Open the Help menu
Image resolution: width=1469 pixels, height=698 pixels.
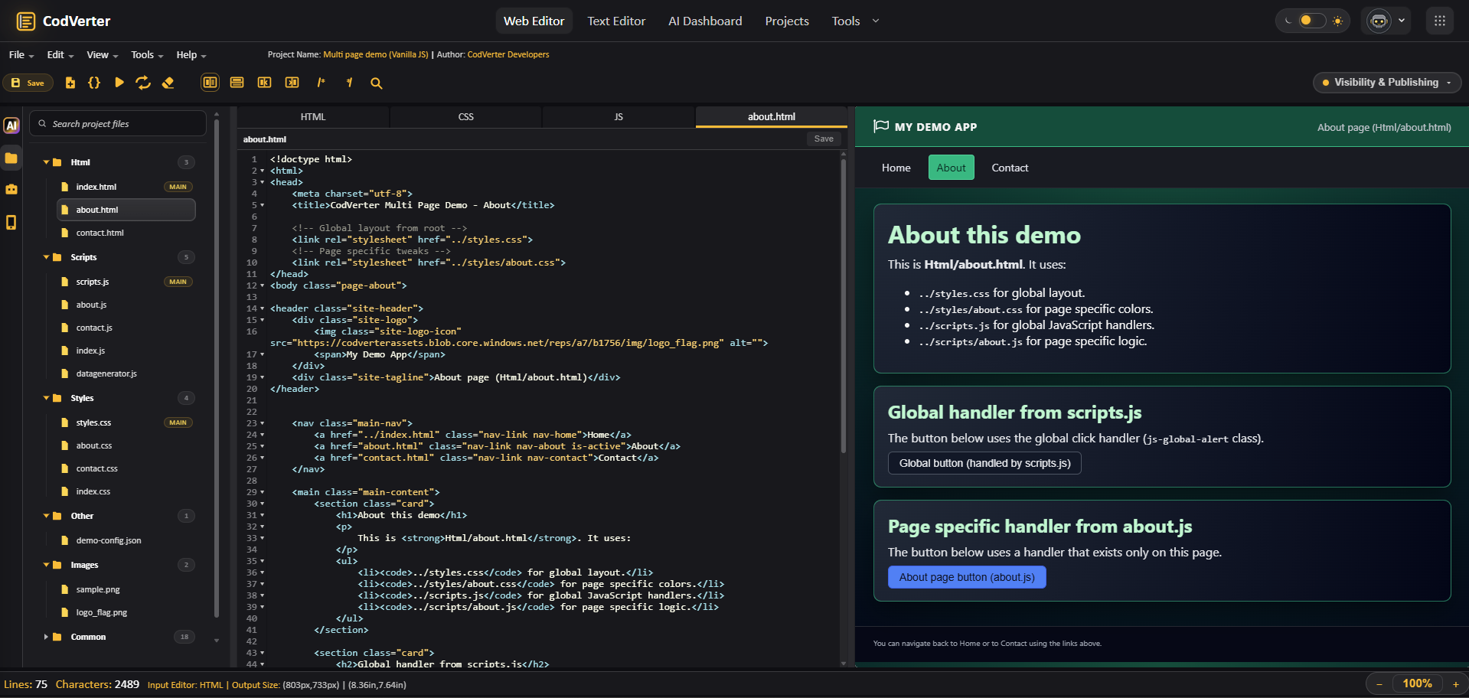pos(191,55)
